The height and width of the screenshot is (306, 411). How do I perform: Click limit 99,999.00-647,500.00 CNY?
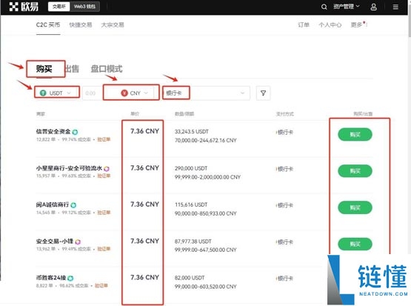[x=206, y=250]
